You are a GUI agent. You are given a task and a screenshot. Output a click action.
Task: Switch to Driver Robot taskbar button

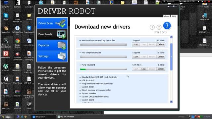(x=44, y=117)
